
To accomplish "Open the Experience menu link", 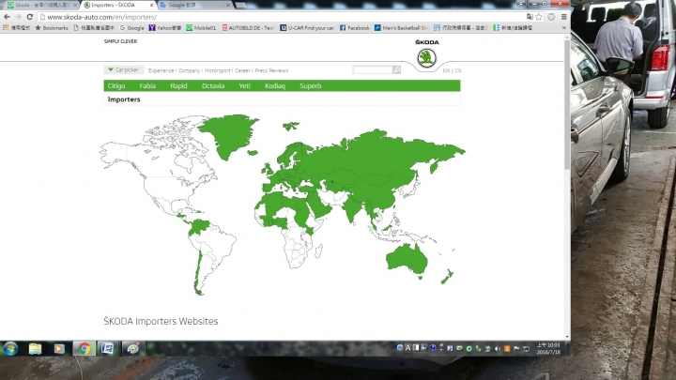I will 161,70.
